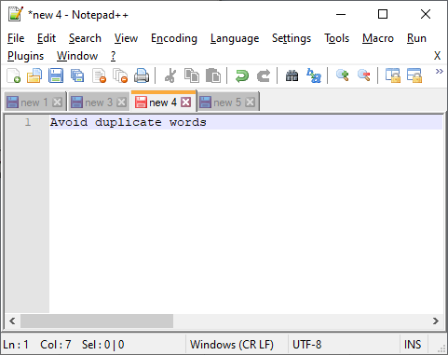Open the Run menu

pos(416,38)
